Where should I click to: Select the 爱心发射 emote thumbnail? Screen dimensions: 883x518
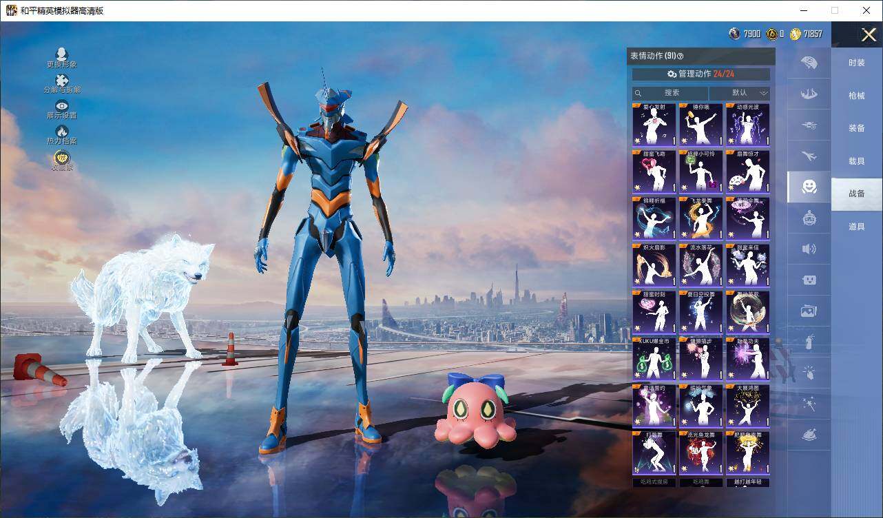point(654,125)
